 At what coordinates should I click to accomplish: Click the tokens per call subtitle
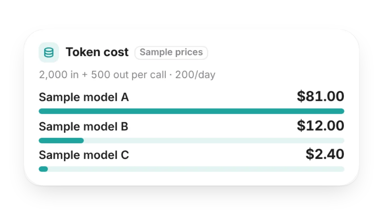pos(127,74)
